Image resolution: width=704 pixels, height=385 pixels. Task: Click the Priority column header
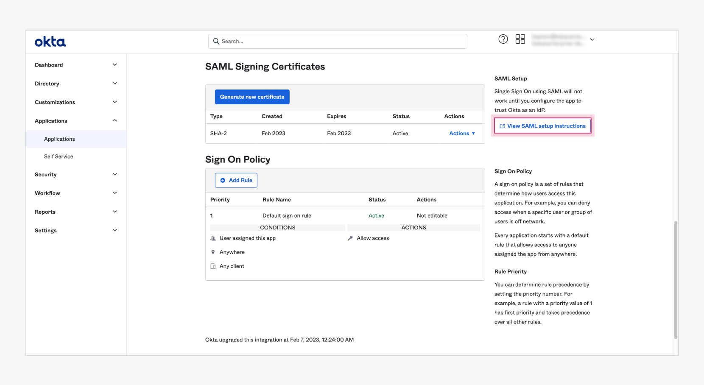click(x=220, y=200)
